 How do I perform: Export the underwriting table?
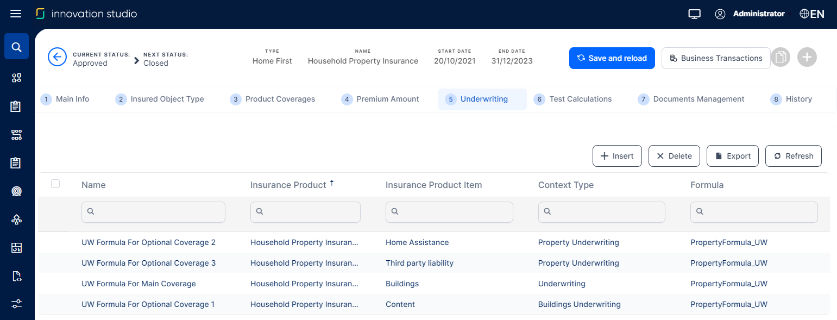point(732,156)
